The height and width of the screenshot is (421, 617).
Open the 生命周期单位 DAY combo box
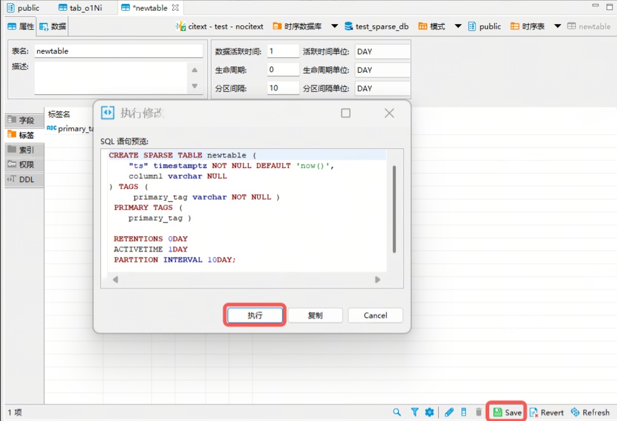pos(383,70)
